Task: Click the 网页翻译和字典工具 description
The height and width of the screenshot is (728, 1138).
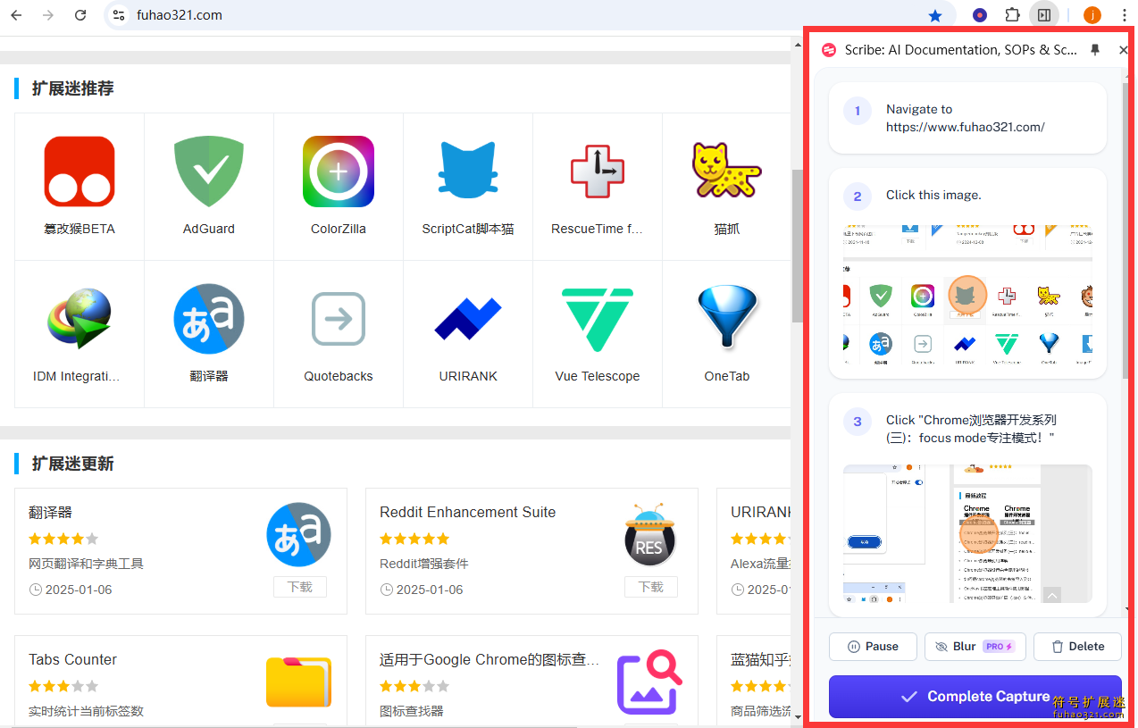Action: 86,564
